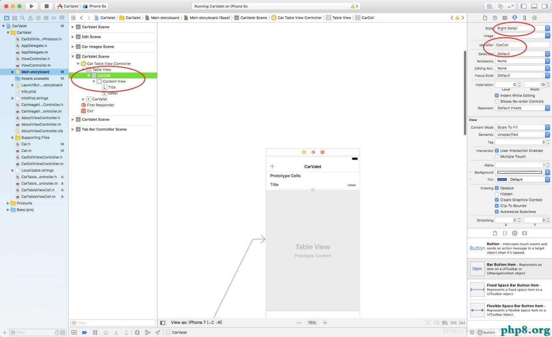Open the Connections inspector arrow icon

click(x=534, y=18)
